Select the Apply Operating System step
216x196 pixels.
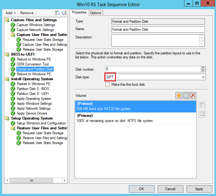coord(34,99)
